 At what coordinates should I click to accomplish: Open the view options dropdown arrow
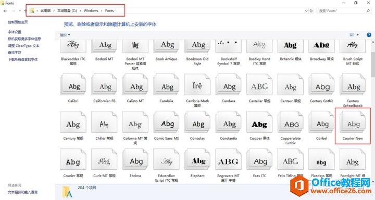click(358, 35)
